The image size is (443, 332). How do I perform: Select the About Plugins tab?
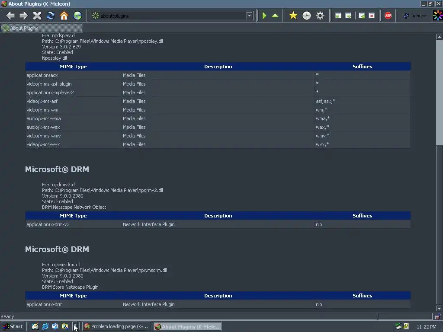click(x=42, y=28)
